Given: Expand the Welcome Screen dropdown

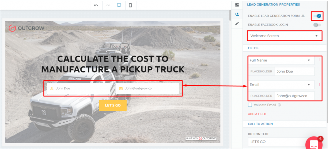Looking at the screenshot, I should (x=284, y=36).
